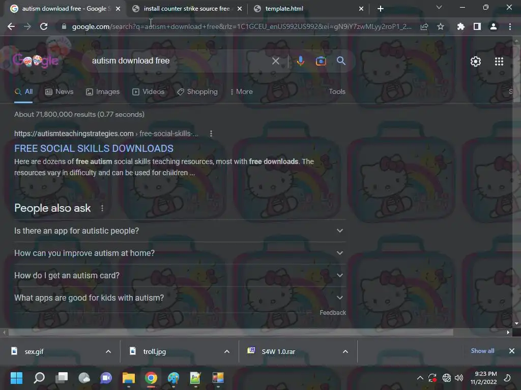Switch to News results

tap(59, 92)
